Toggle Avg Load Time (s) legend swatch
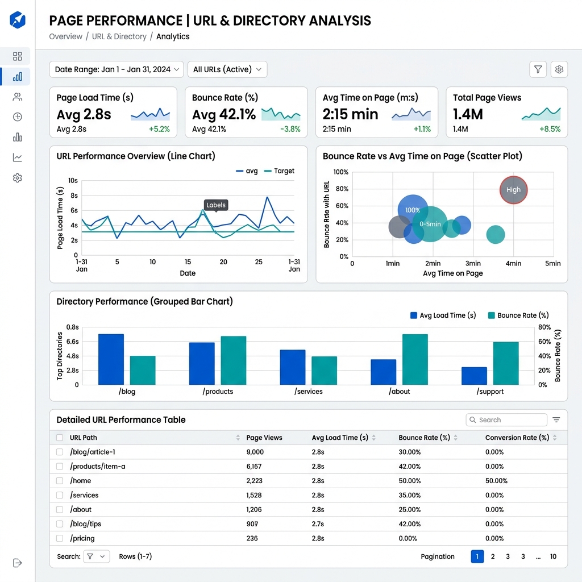 pos(414,315)
